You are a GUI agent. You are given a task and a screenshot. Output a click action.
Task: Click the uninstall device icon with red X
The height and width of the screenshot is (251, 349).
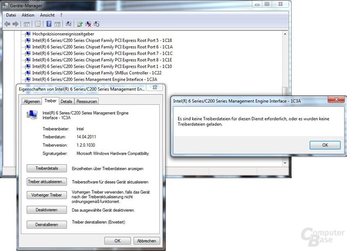(x=88, y=24)
